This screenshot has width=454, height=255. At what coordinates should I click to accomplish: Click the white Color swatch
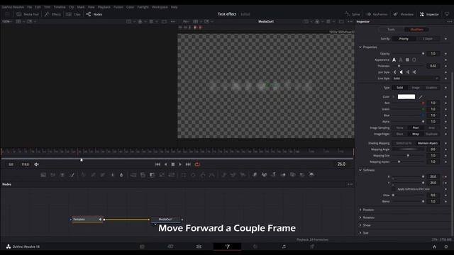(406, 97)
